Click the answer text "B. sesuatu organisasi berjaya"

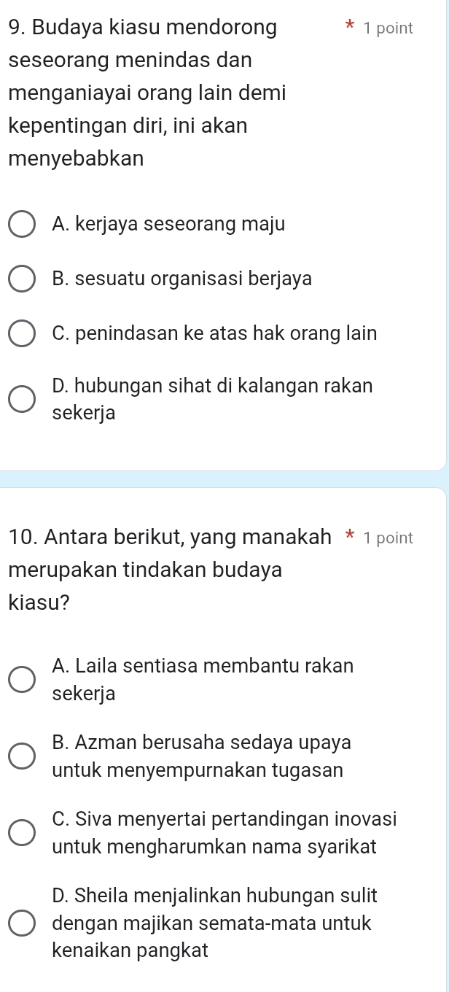(x=182, y=279)
